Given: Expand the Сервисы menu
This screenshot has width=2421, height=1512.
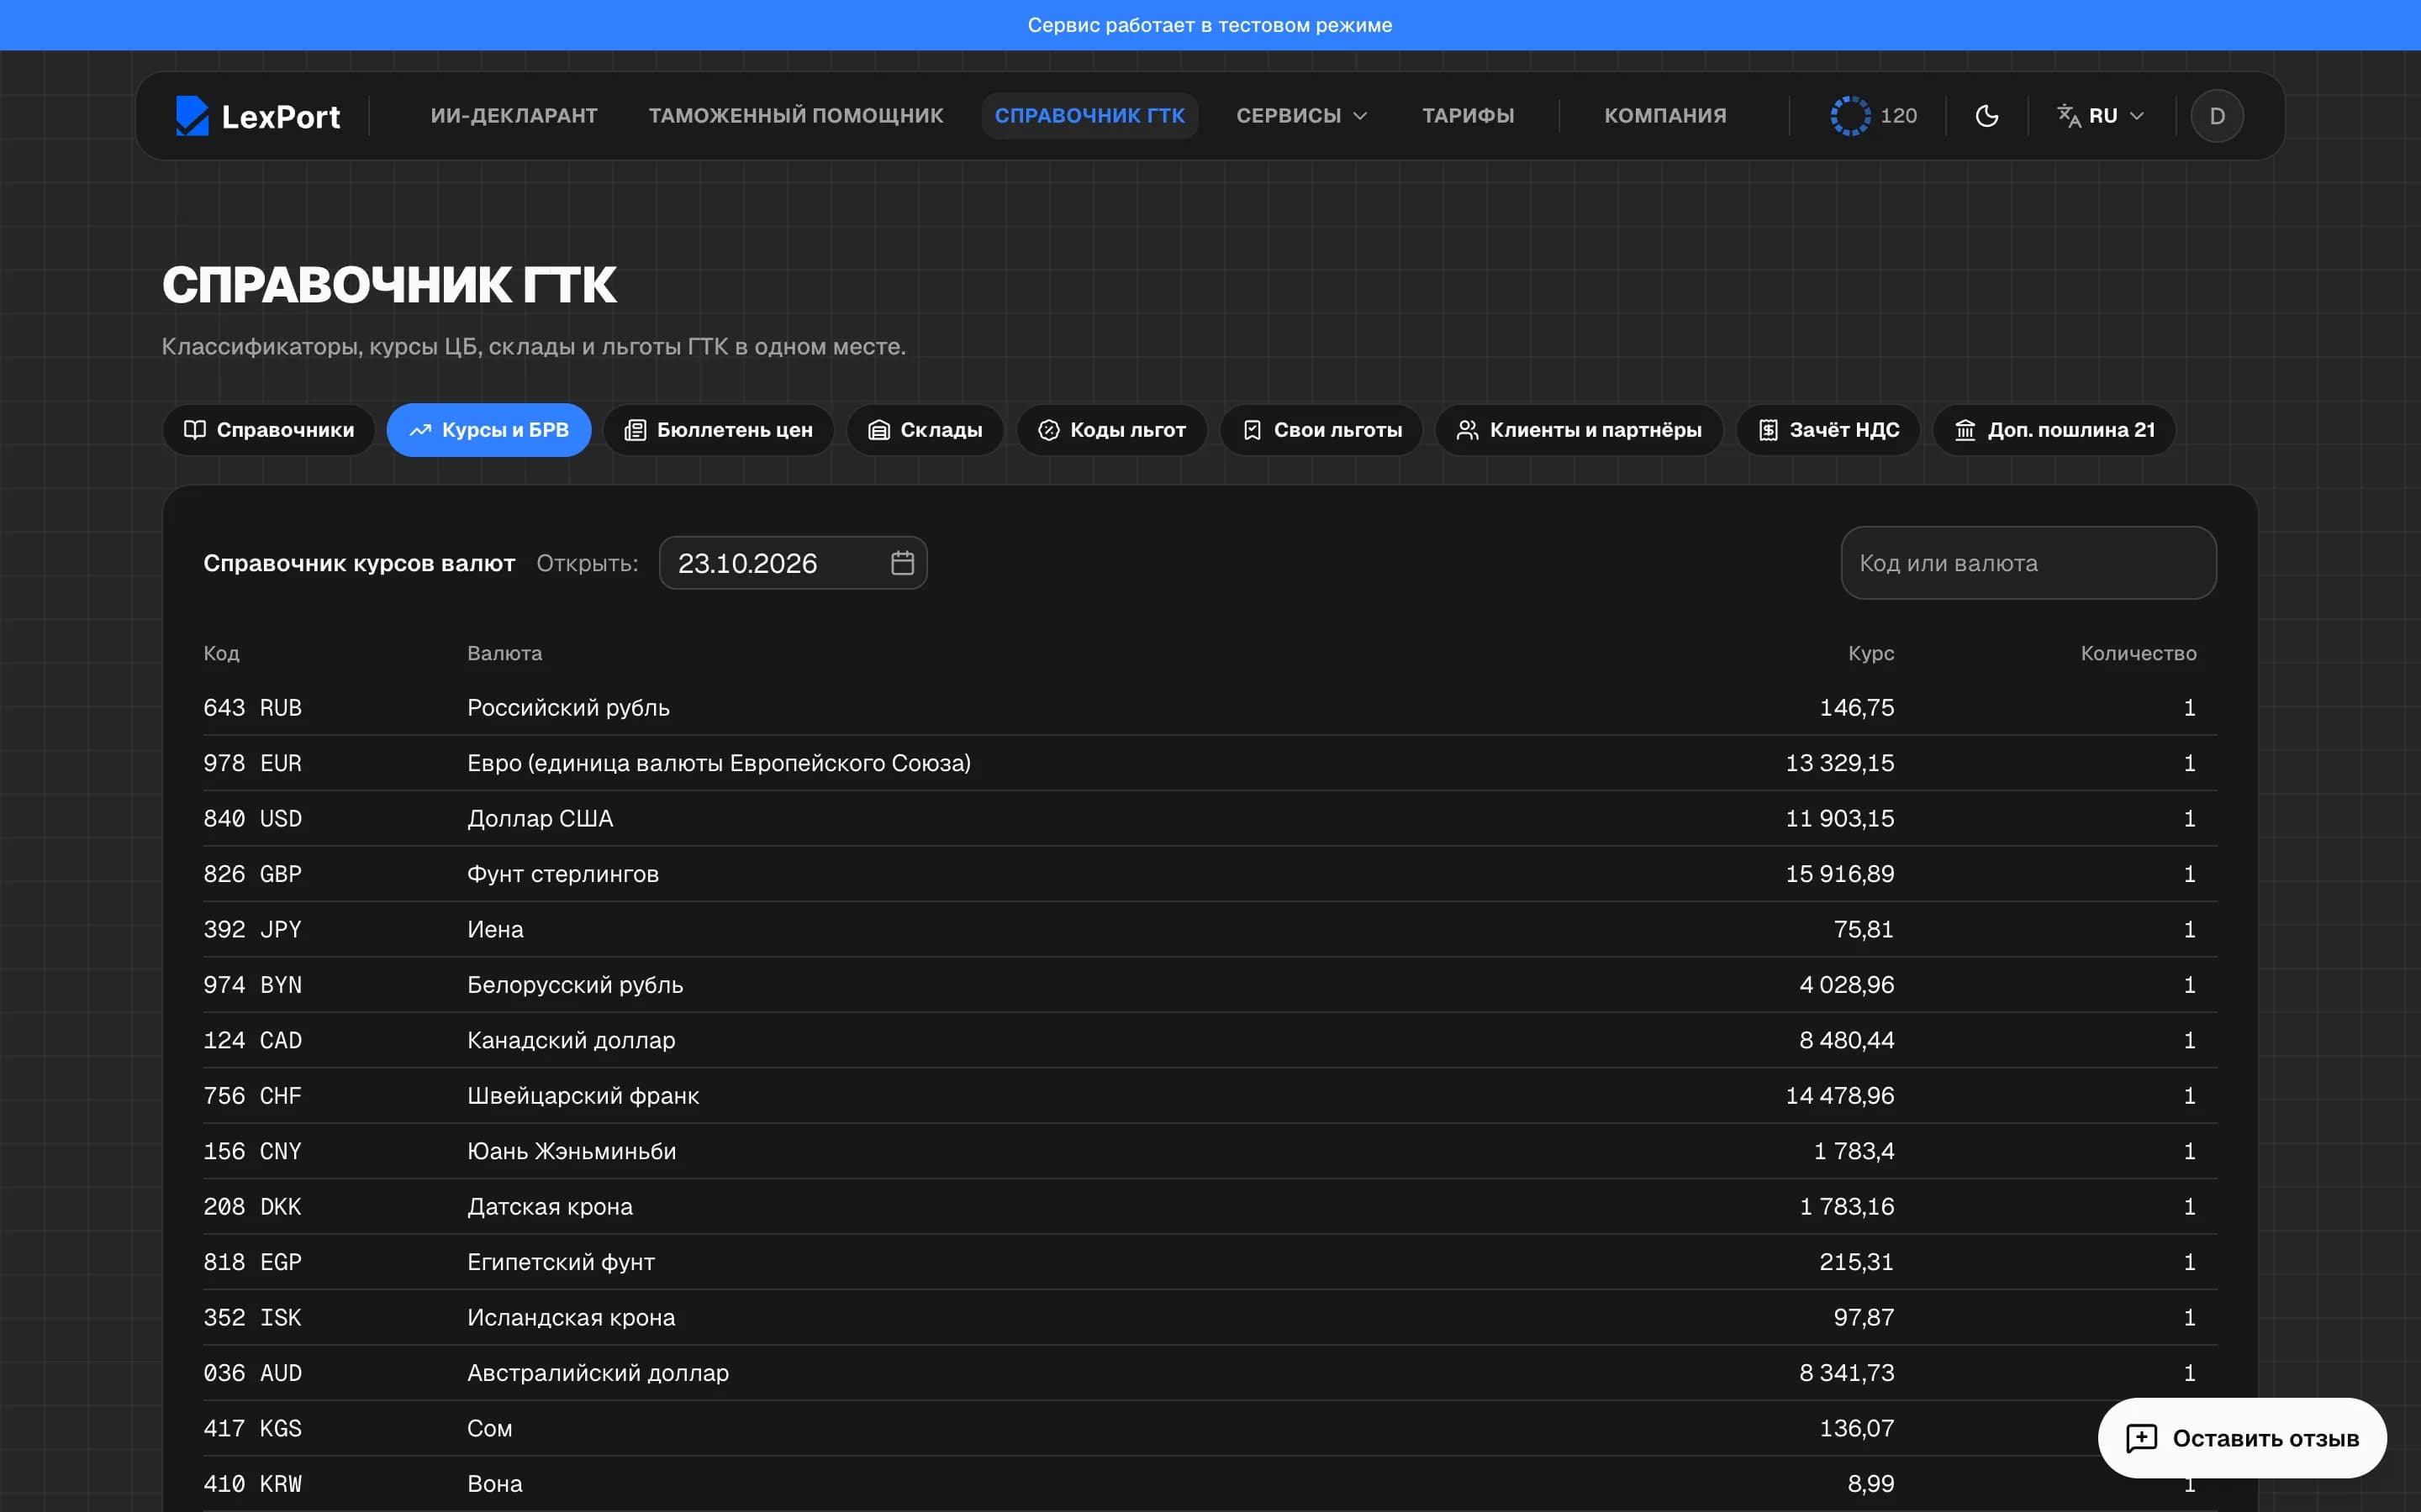Looking at the screenshot, I should tap(1301, 116).
